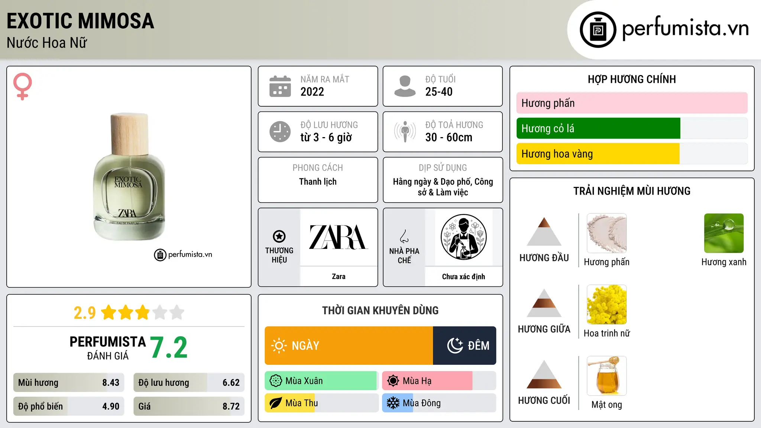Click the 2.9 star rating number
761x428 pixels.
[x=85, y=313]
